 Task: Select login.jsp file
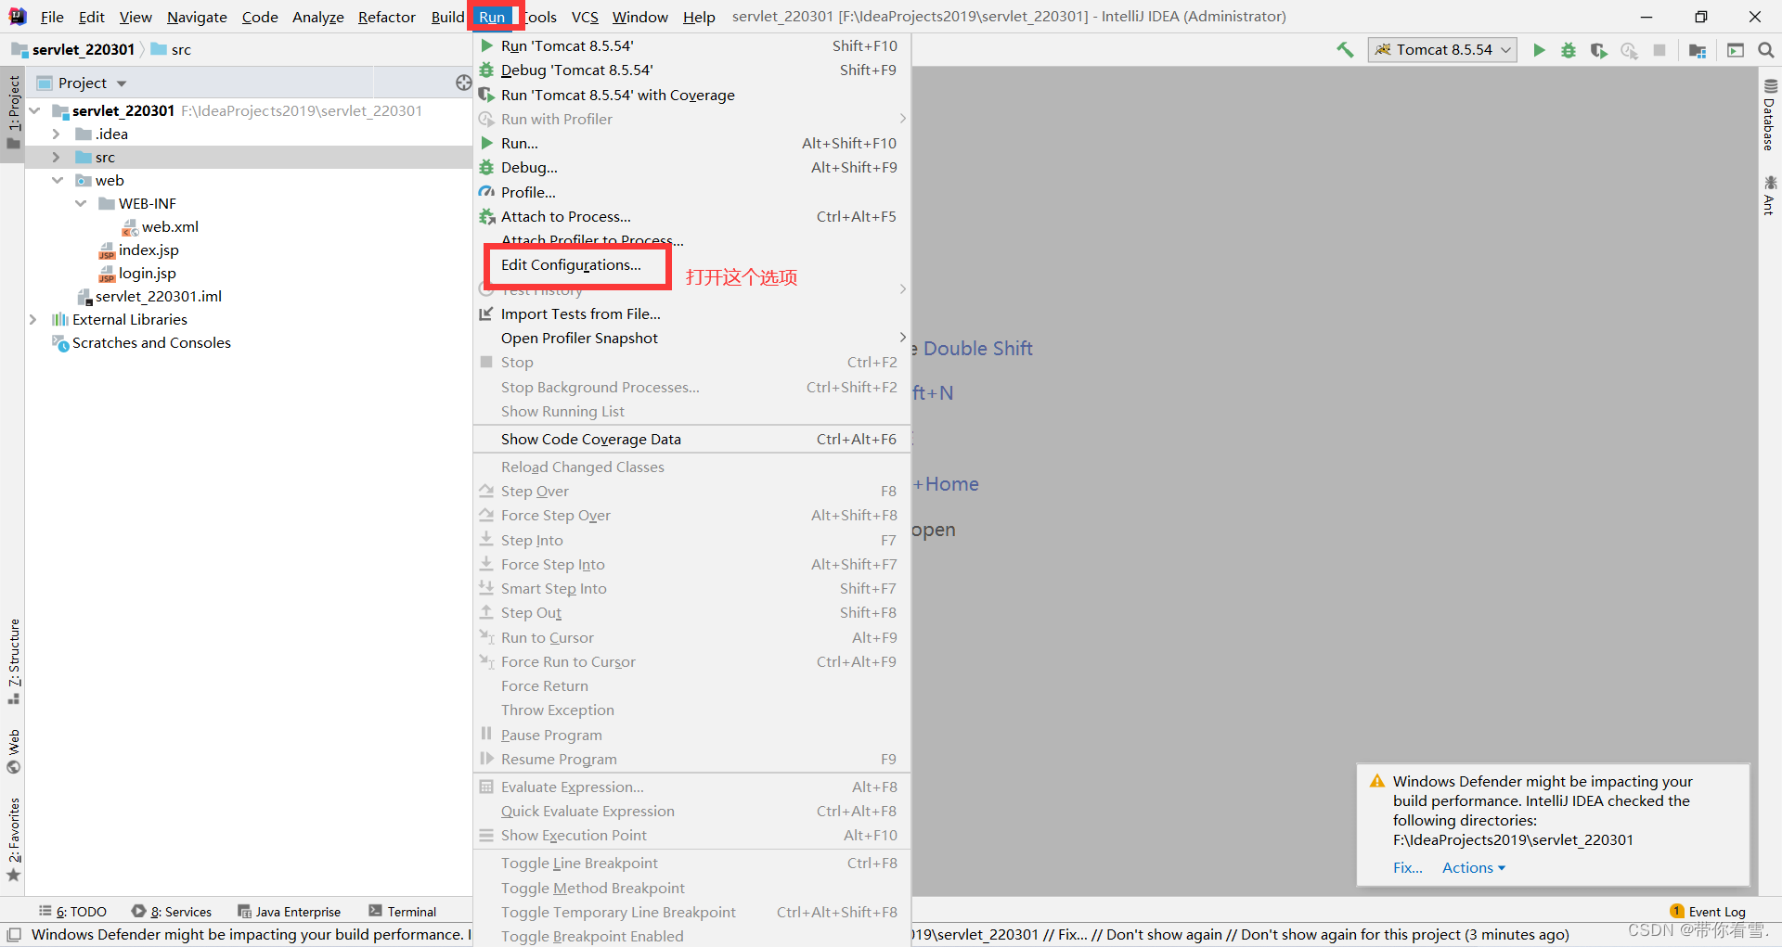147,273
